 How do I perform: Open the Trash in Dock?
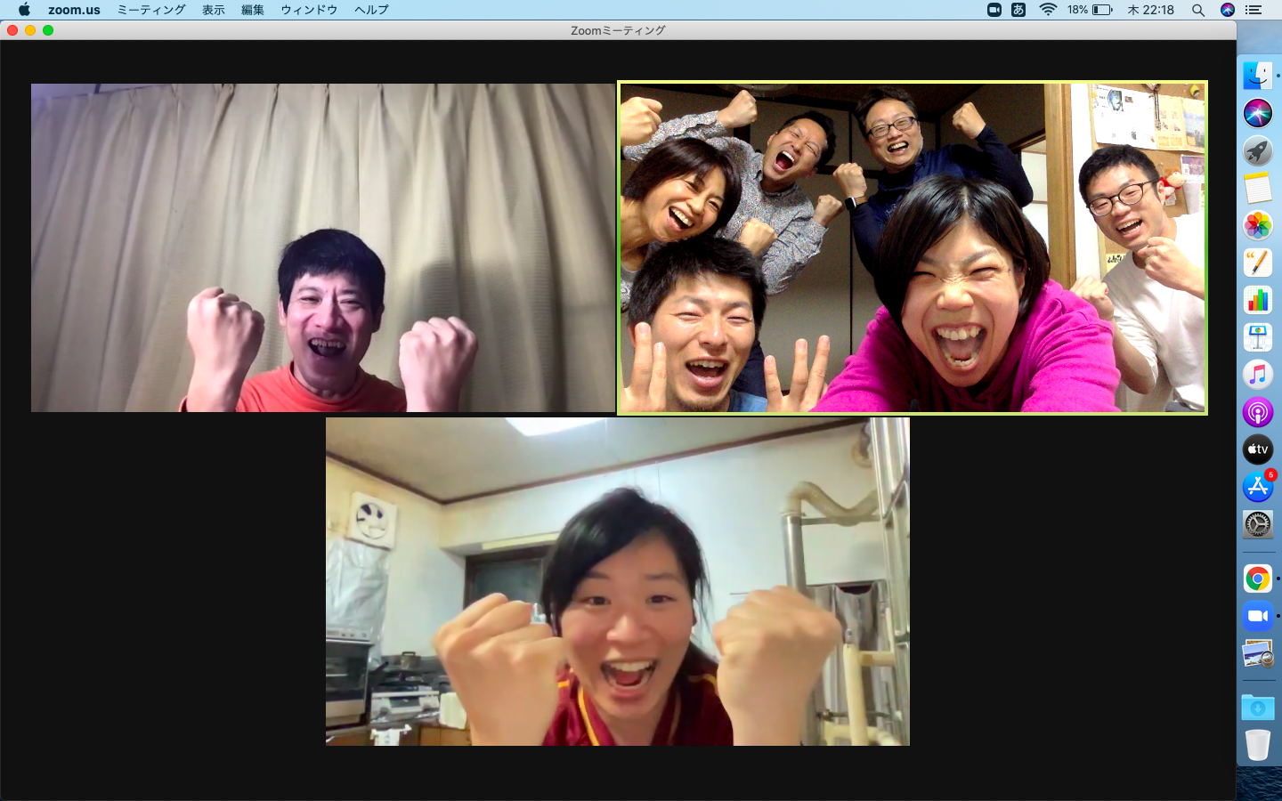(1258, 745)
